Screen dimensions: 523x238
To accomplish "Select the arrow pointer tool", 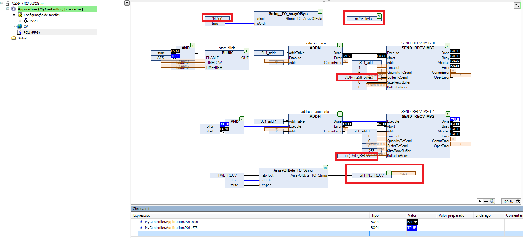I will point(480,201).
